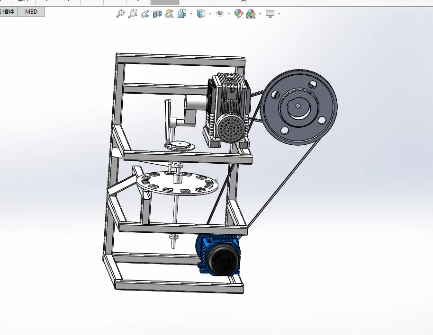Click Previous View icon
The height and width of the screenshot is (335, 433).
pos(144,14)
